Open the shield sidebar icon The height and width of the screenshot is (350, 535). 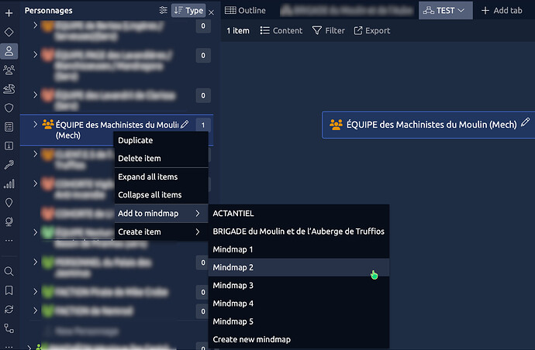click(x=9, y=108)
